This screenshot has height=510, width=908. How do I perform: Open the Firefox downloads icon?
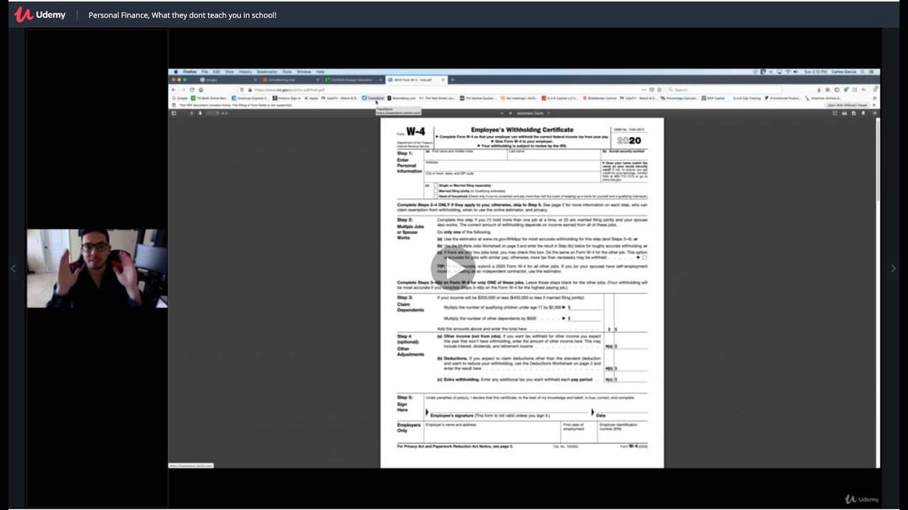pyautogui.click(x=819, y=90)
